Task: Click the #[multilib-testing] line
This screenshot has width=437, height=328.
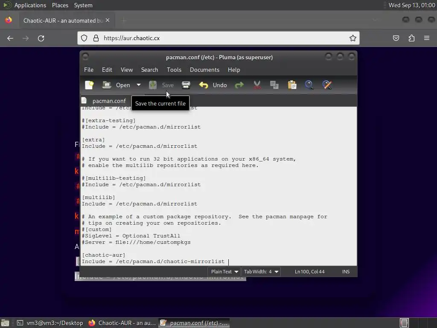Action: 114,178
